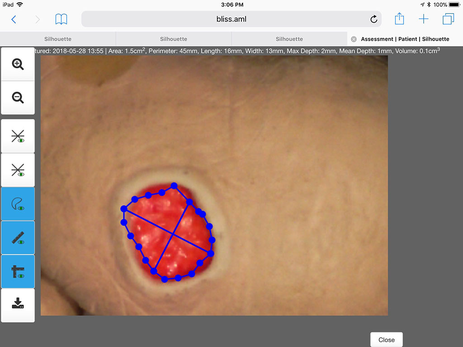The image size is (463, 347).
Task: Select Assessment | Patient | Silhouette tab
Action: click(405, 39)
